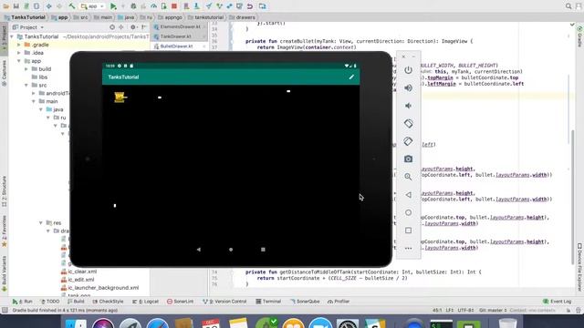Raise the emulator volume with the speaker icon
The image size is (584, 328).
[x=408, y=88]
